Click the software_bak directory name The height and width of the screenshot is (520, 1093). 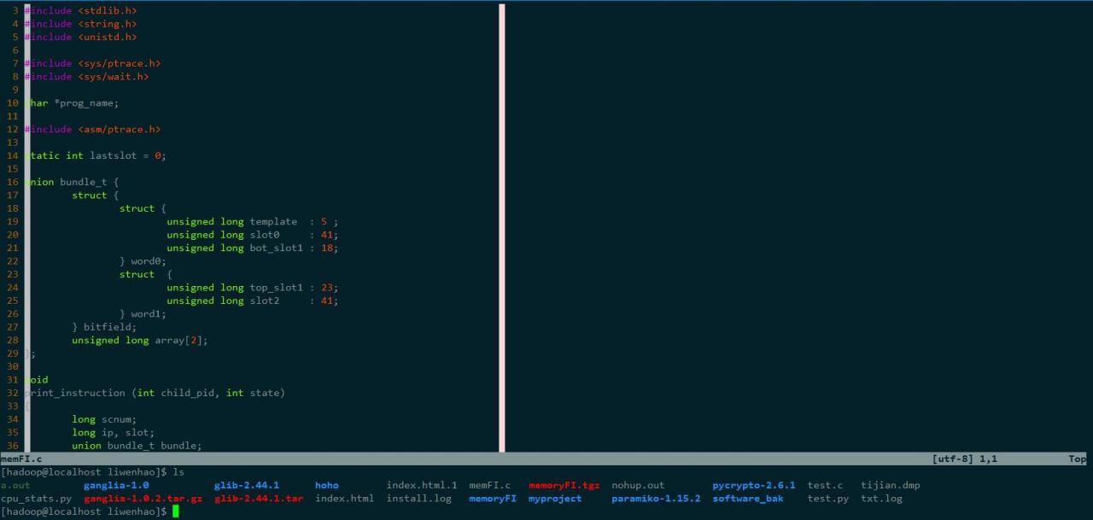point(748,499)
